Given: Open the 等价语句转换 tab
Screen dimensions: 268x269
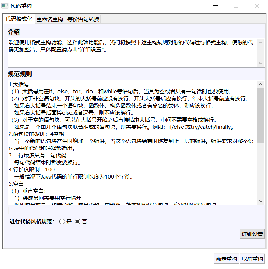Looking at the screenshot, I should click(83, 19).
